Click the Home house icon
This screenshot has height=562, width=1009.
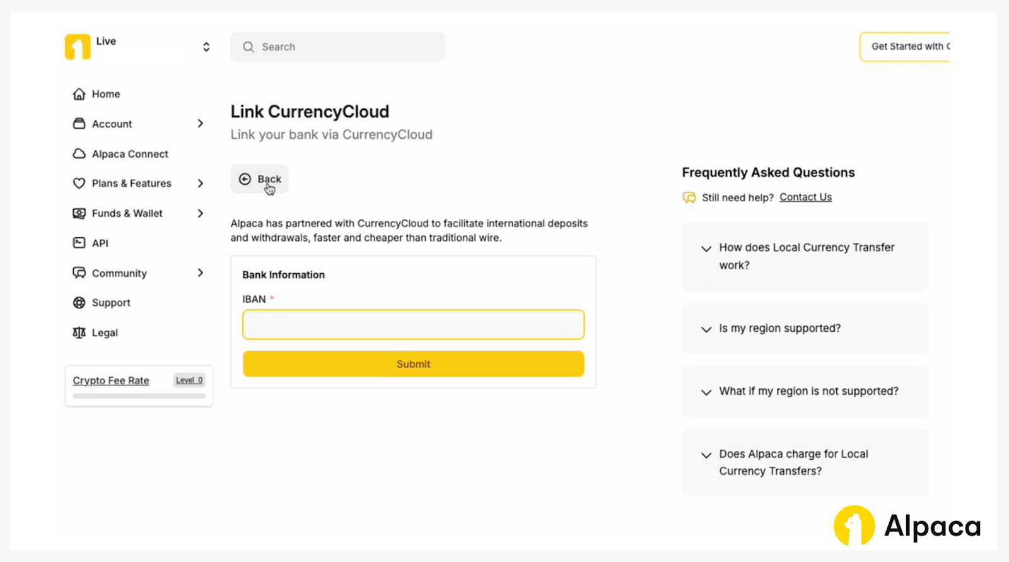click(x=79, y=94)
